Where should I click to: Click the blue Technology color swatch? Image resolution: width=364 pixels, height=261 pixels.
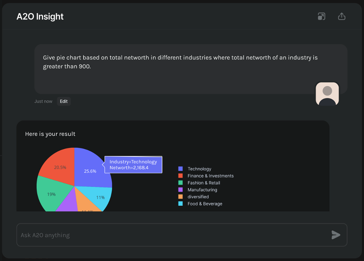(x=181, y=169)
